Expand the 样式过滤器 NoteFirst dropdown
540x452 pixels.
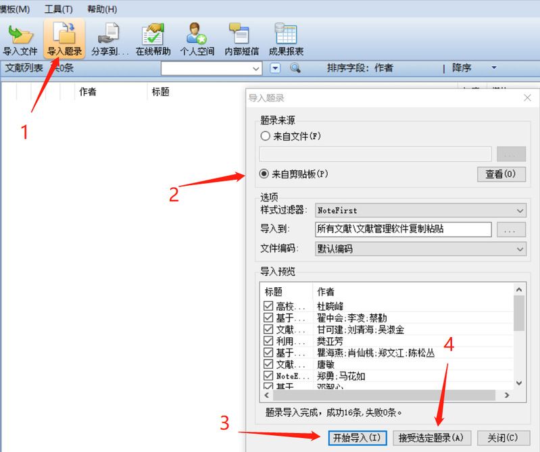click(518, 211)
